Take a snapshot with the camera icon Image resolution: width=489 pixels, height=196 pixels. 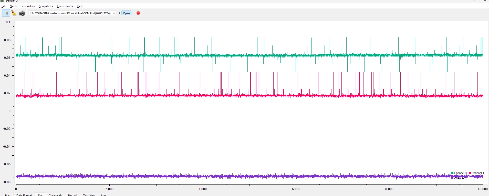22,13
